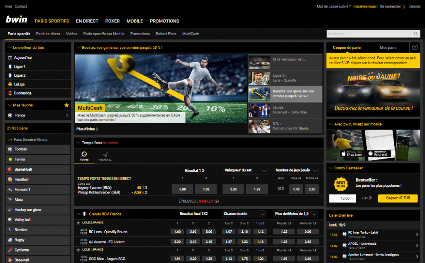Click the Android download badge
Viewport: 425px width, 263px height.
click(x=379, y=154)
